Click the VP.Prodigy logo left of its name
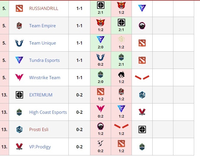The image size is (200, 156). coord(19,147)
